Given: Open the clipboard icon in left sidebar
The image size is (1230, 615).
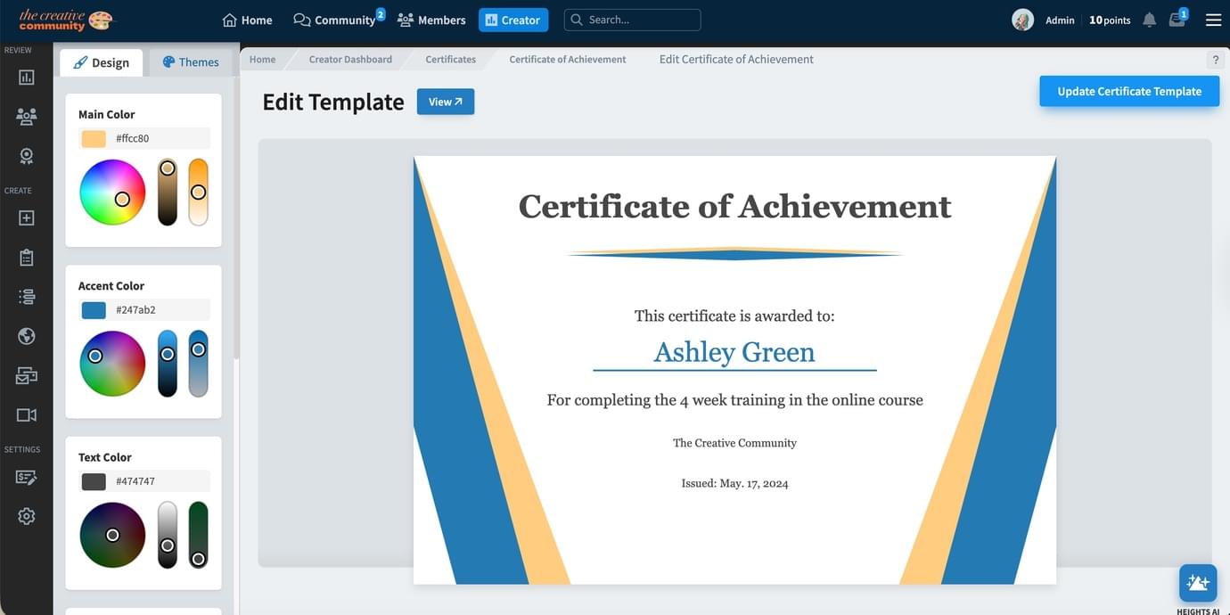Looking at the screenshot, I should click(x=26, y=258).
